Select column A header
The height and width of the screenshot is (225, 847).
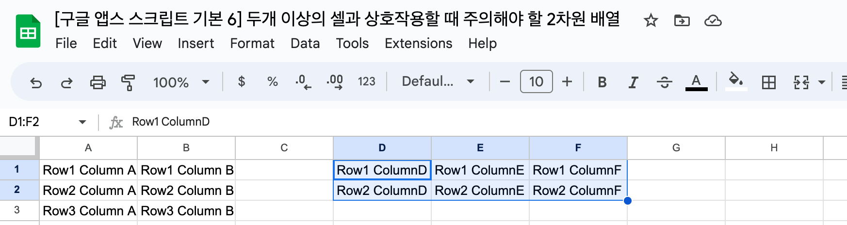pos(88,148)
